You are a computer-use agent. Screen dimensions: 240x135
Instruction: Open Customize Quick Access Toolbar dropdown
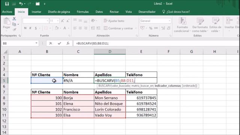[x=45, y=4]
